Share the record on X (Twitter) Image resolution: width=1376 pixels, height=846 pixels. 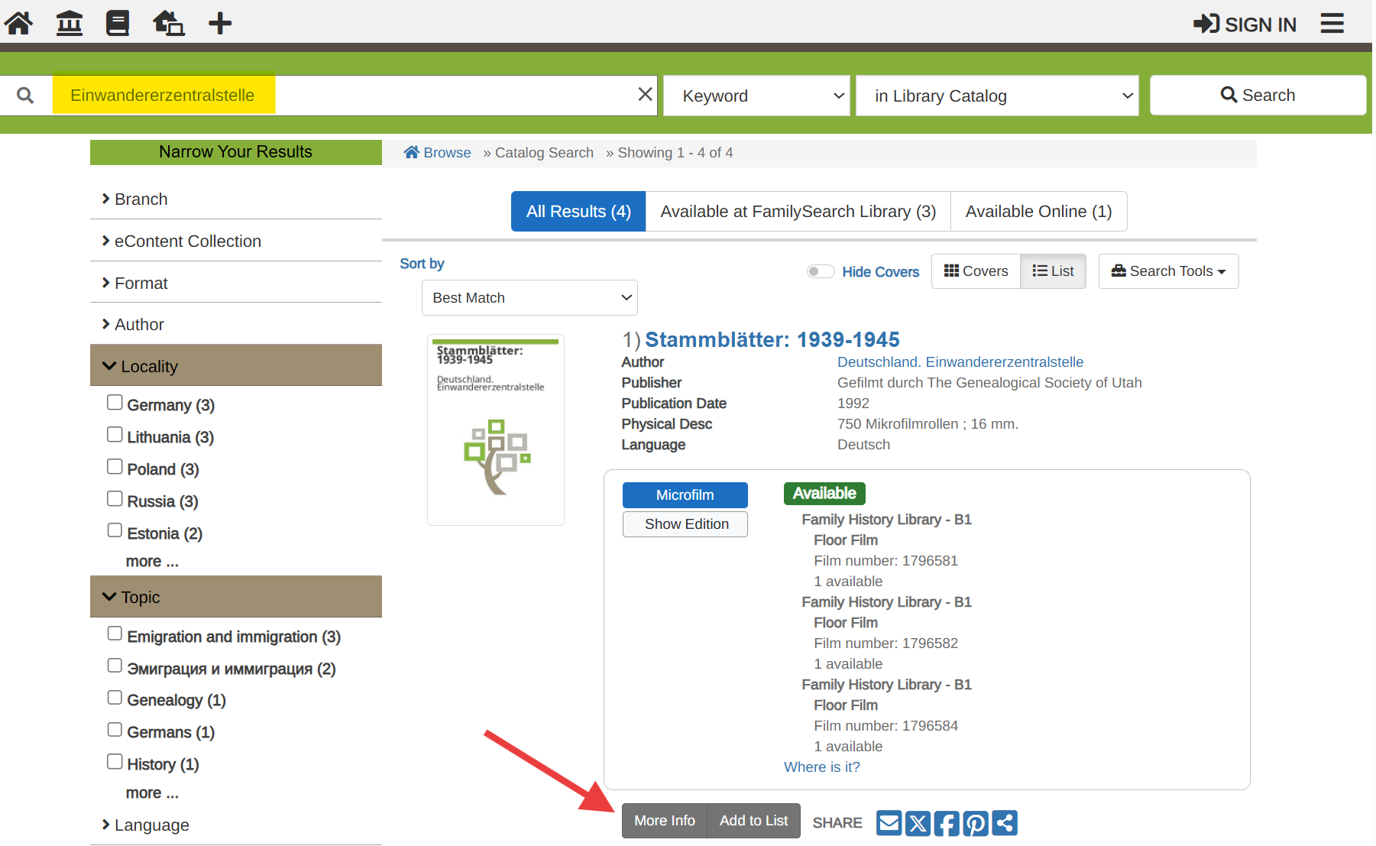coord(918,823)
